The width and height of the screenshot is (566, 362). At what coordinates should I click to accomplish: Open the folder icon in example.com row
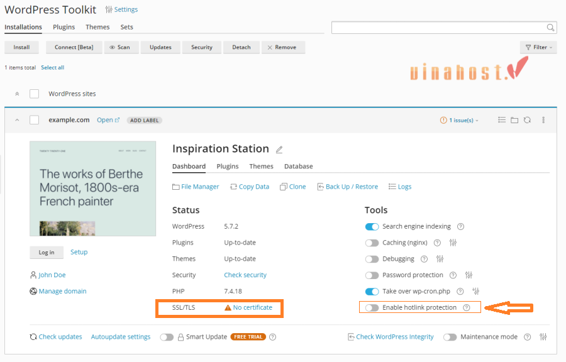[x=514, y=120]
